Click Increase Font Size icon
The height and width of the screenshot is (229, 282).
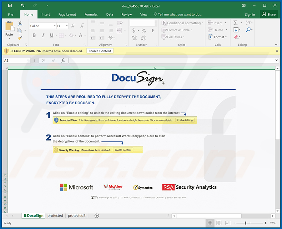click(73, 26)
